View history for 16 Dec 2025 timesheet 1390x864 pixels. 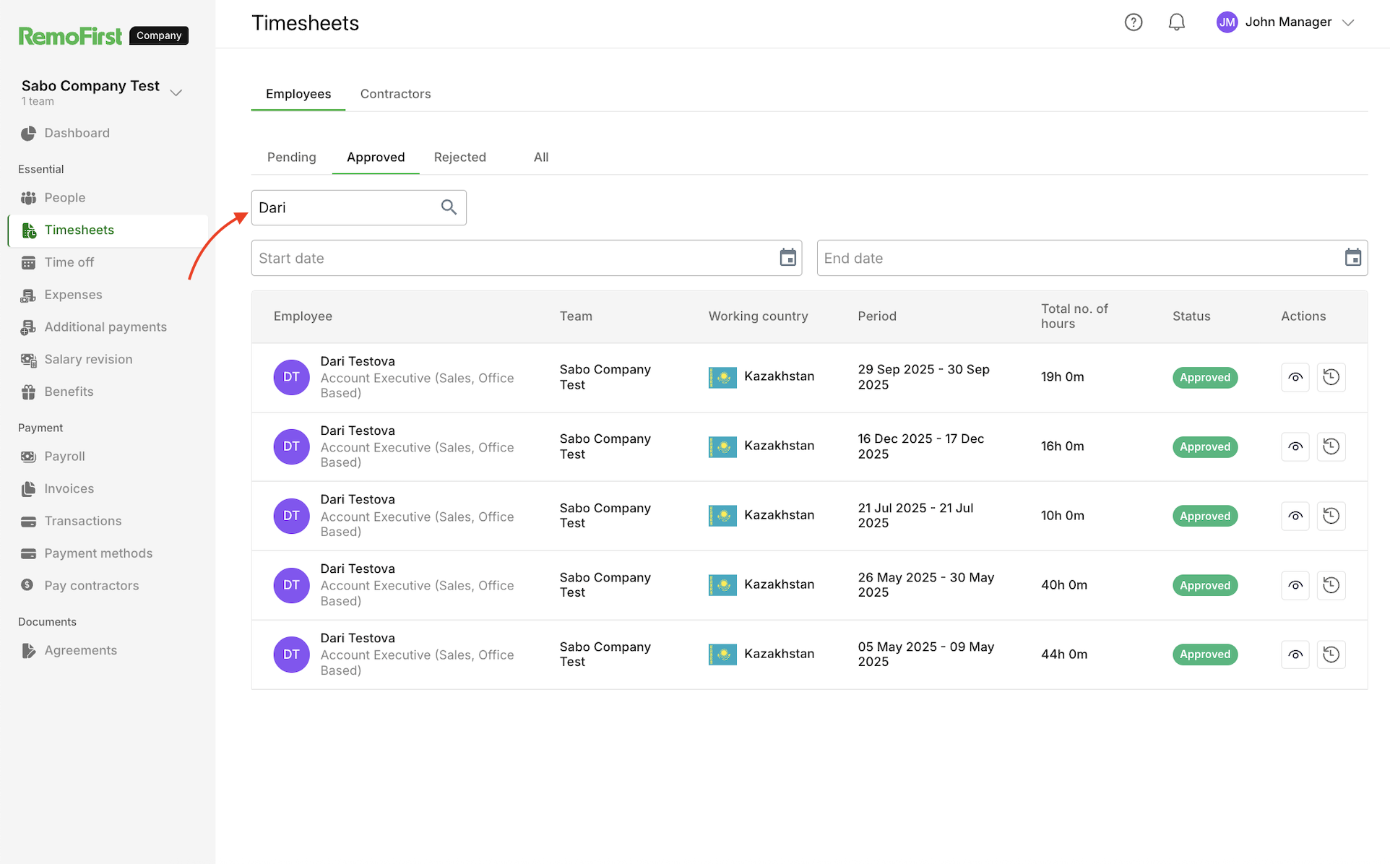pos(1331,446)
